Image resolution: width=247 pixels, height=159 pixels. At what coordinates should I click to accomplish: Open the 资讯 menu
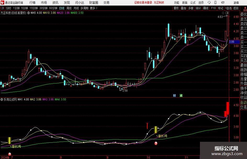55,3
